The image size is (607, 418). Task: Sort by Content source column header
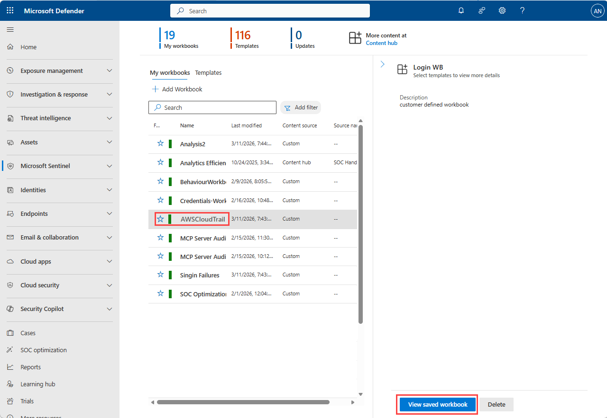tap(300, 125)
